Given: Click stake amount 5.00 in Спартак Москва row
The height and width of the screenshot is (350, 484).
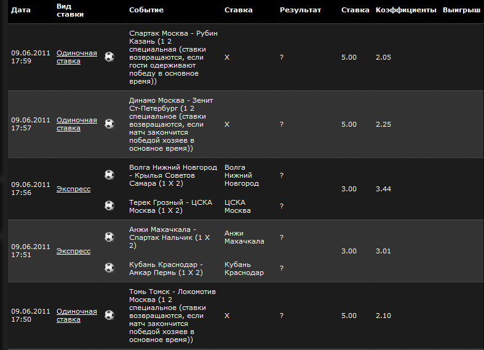Looking at the screenshot, I should pyautogui.click(x=349, y=57).
